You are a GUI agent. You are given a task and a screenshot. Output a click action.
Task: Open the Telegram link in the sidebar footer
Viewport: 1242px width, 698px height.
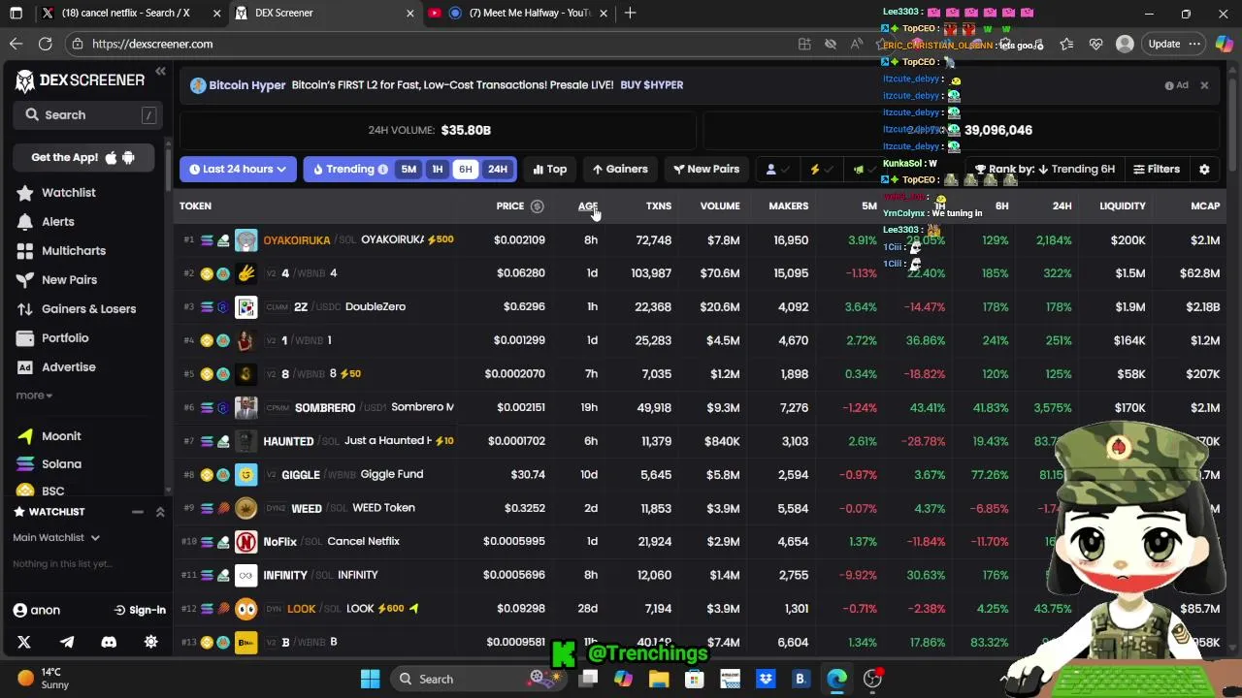click(x=67, y=642)
